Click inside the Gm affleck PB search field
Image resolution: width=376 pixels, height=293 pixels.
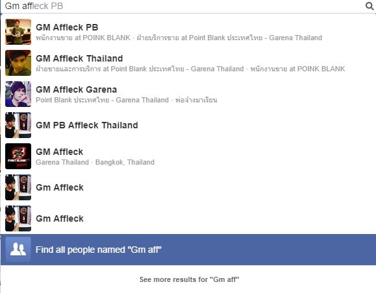[x=182, y=6]
